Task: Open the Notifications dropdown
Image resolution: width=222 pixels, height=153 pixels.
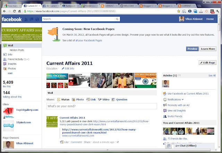Action: (173, 99)
